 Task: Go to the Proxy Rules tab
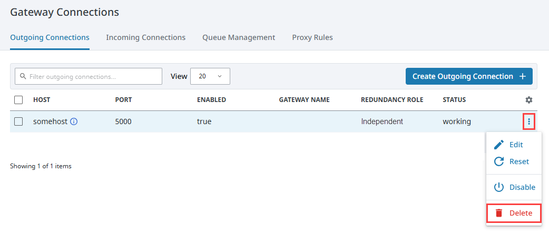[x=312, y=37]
